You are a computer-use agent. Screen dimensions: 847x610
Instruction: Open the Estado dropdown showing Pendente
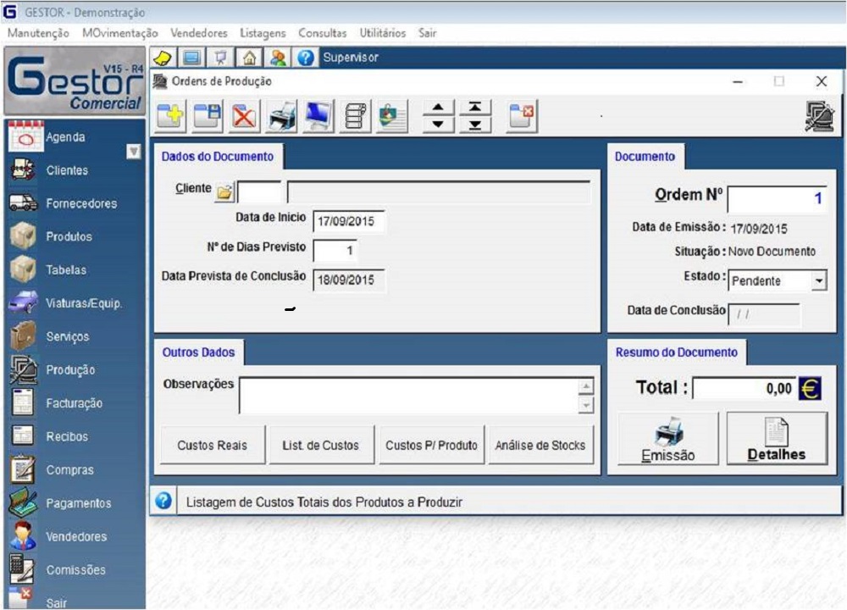click(817, 280)
